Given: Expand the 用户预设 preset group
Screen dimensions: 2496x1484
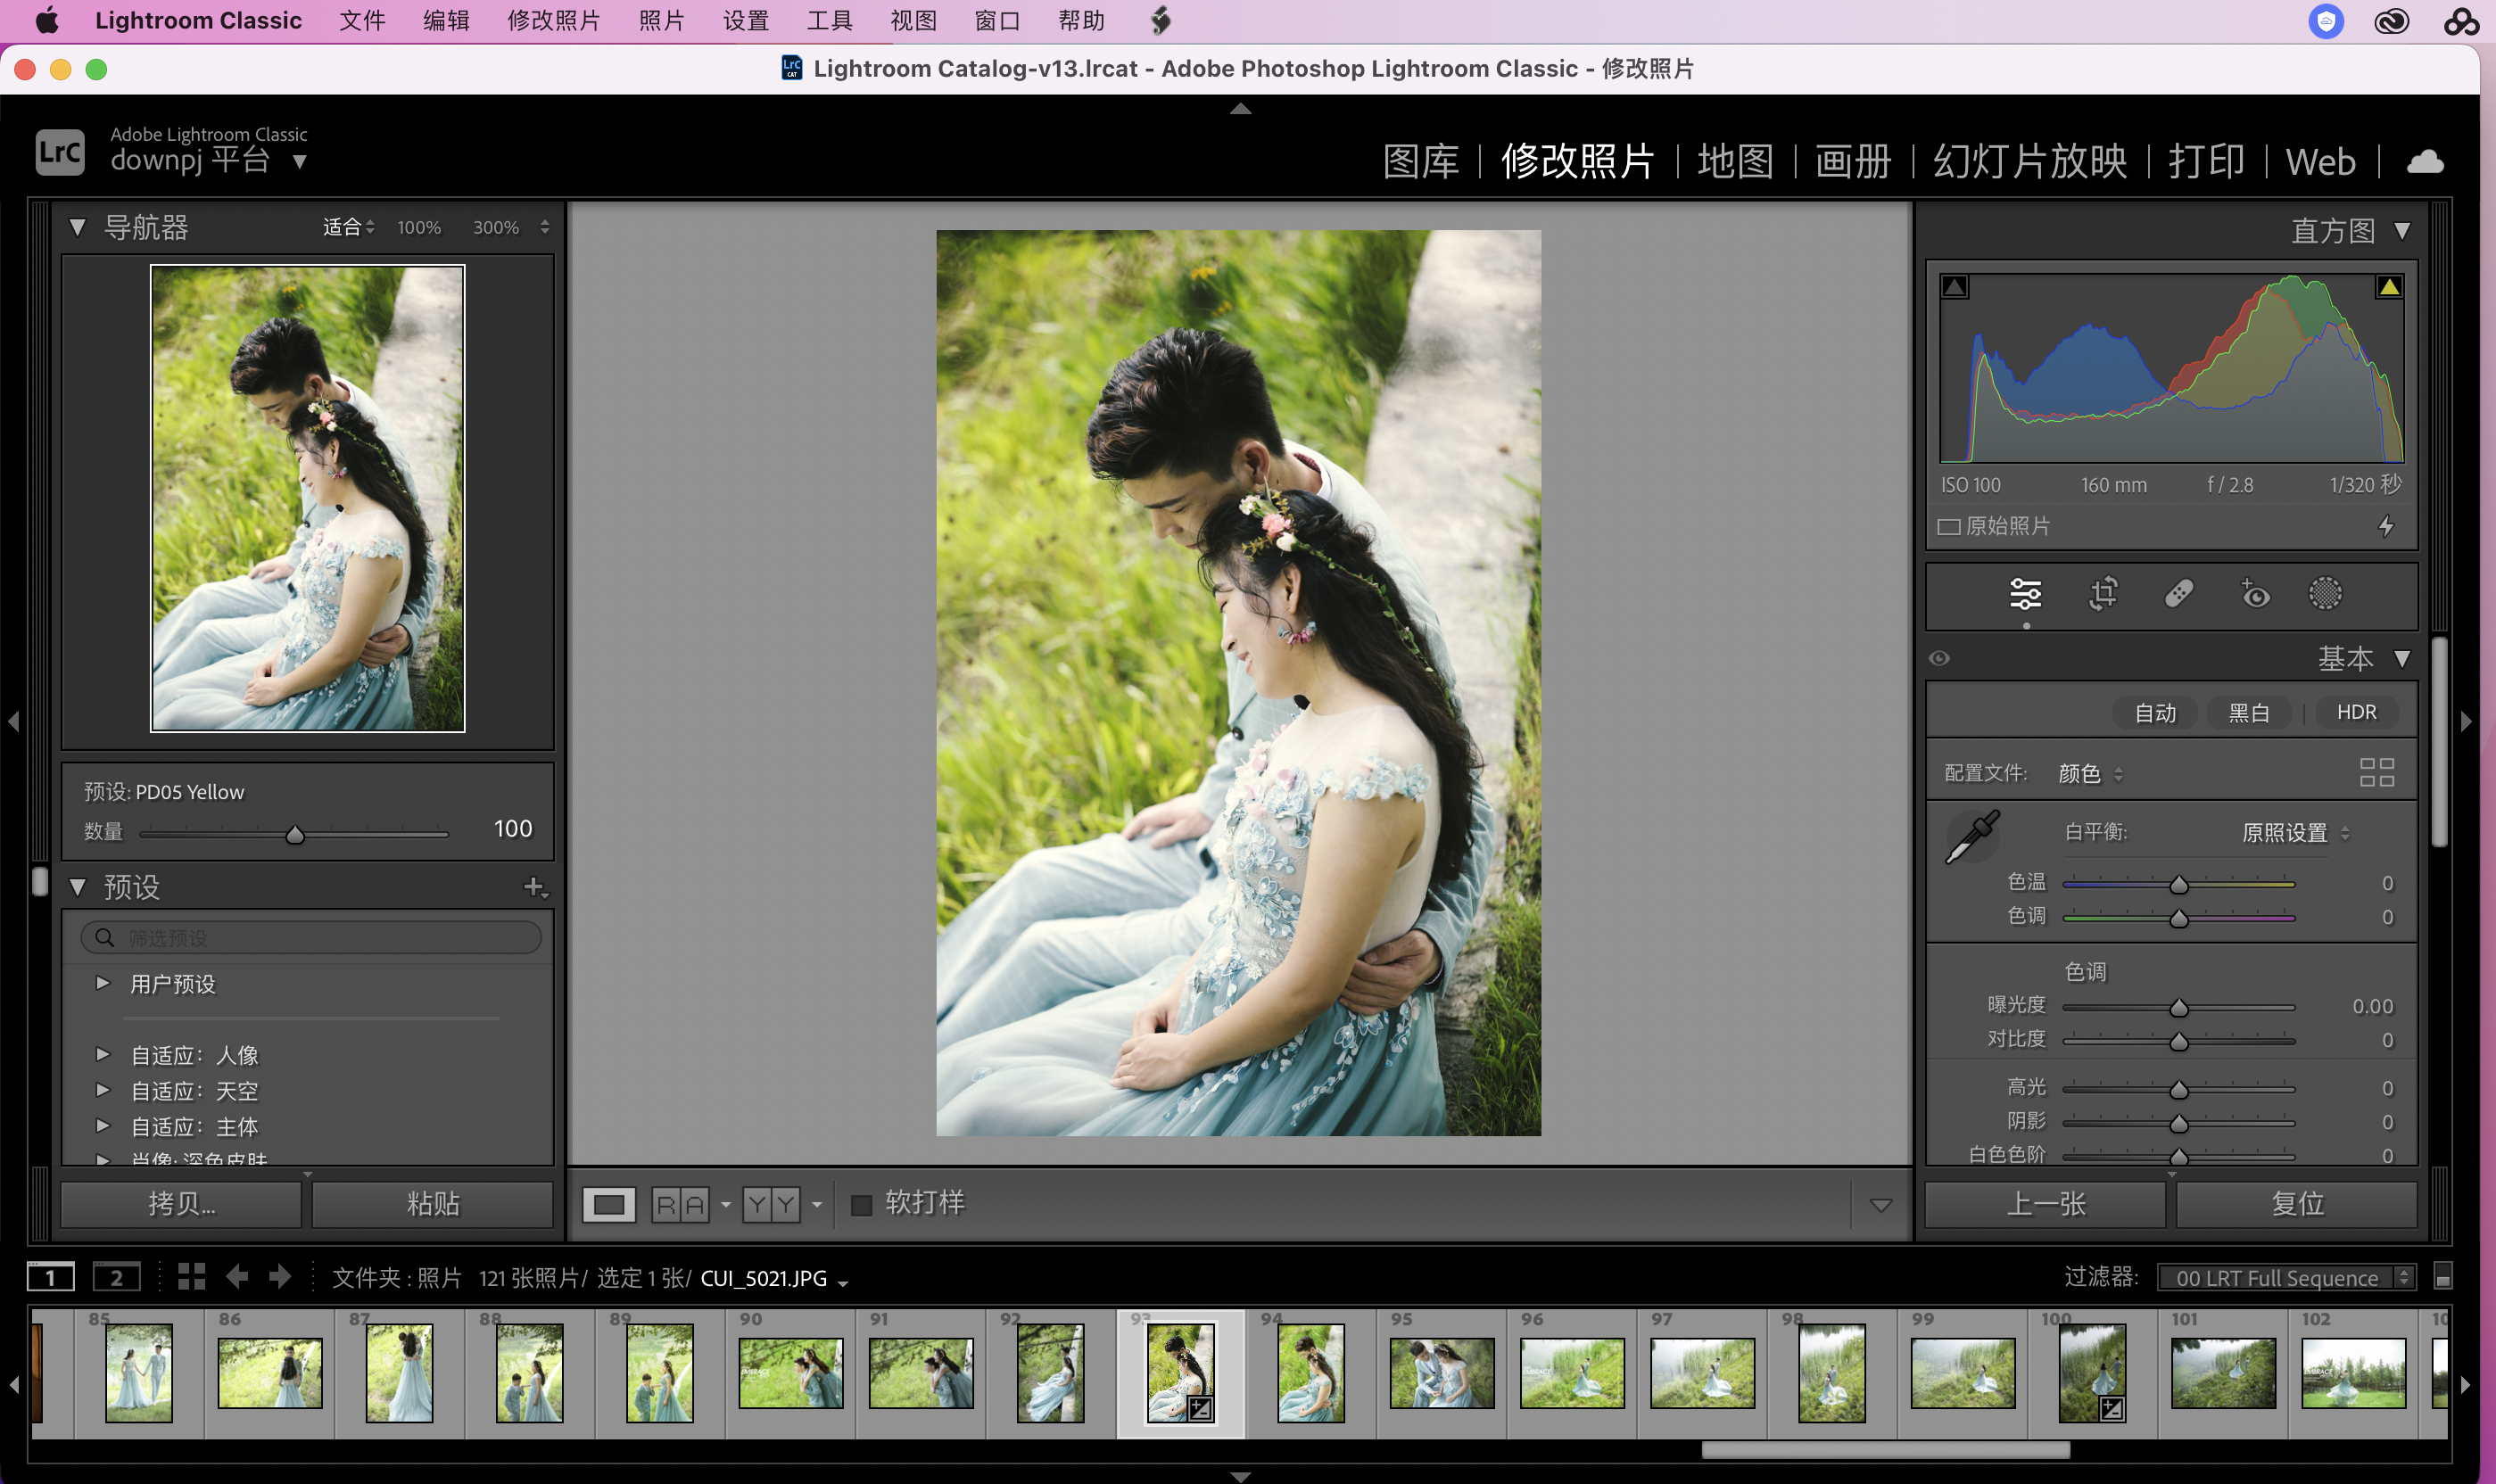Looking at the screenshot, I should (x=102, y=983).
